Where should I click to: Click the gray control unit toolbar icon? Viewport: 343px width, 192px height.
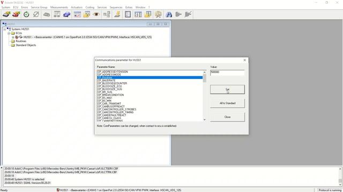coord(47,14)
